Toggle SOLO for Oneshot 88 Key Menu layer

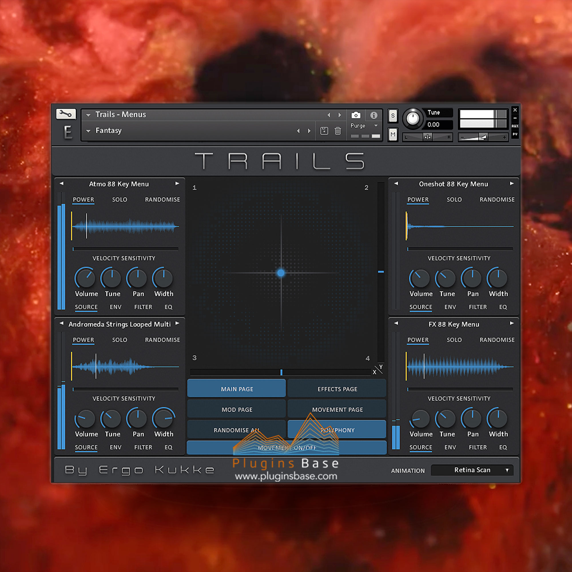tap(454, 200)
